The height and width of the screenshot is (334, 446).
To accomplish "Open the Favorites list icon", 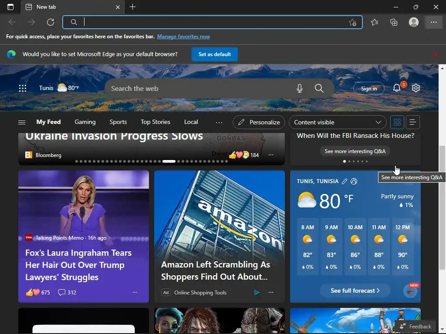I will click(x=375, y=22).
